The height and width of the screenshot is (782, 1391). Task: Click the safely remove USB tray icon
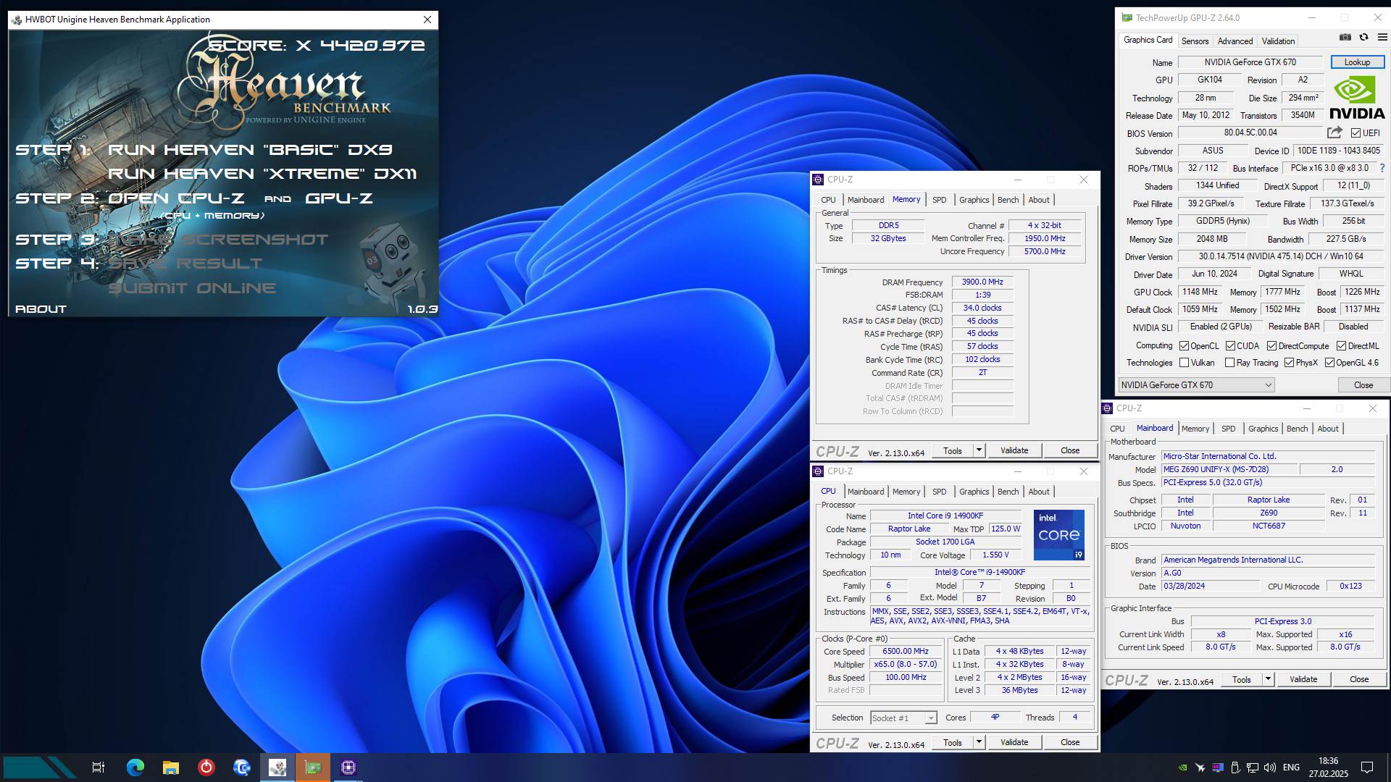1235,768
